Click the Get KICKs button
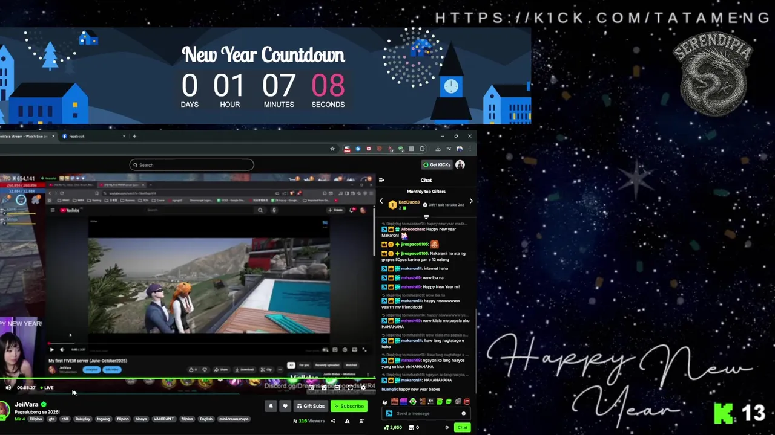Viewport: 775px width, 435px height. [437, 165]
